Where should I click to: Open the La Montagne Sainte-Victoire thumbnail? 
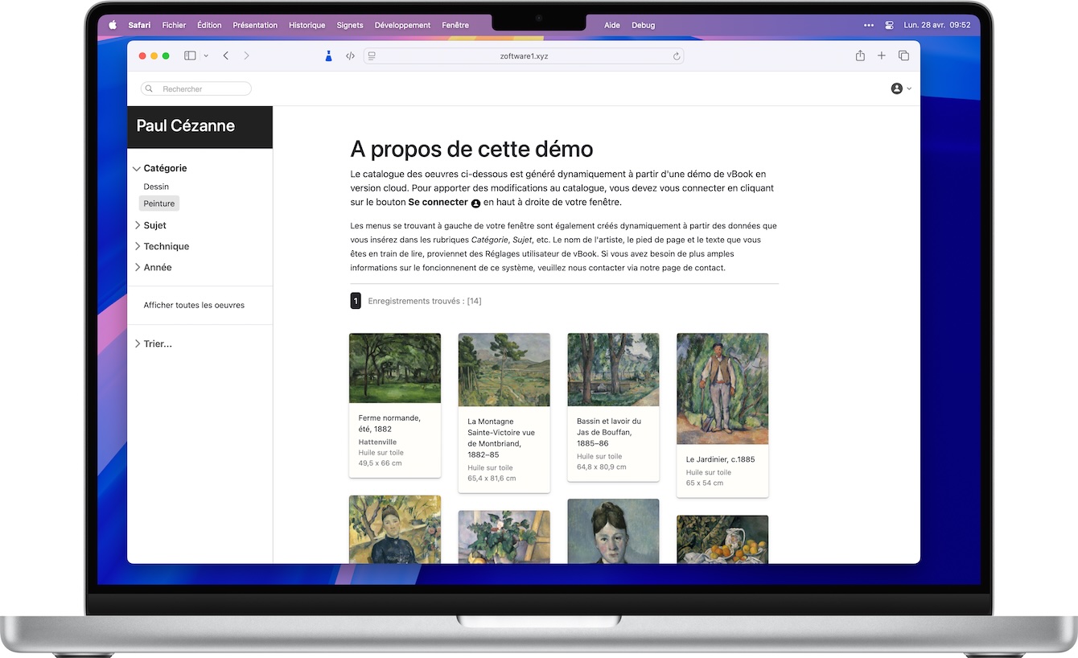click(x=504, y=369)
